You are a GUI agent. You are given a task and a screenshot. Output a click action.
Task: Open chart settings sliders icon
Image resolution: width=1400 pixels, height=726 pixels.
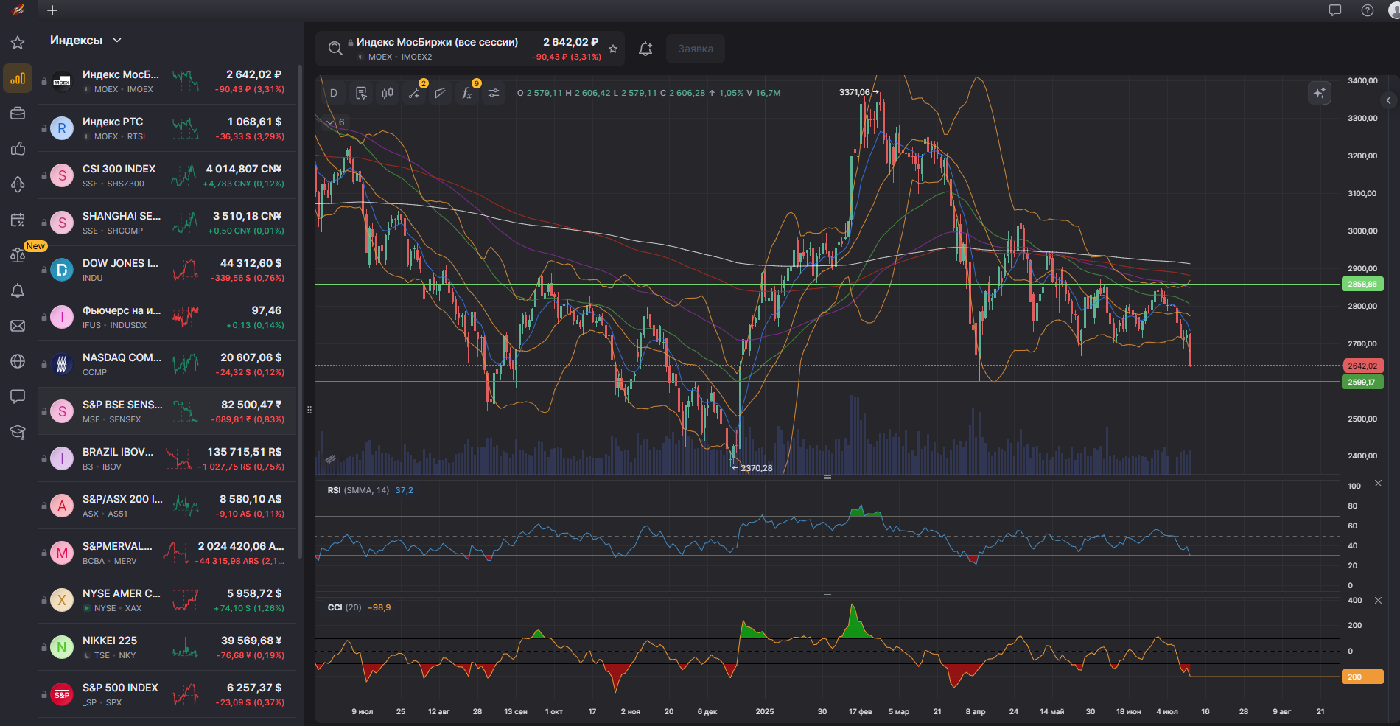(x=494, y=93)
